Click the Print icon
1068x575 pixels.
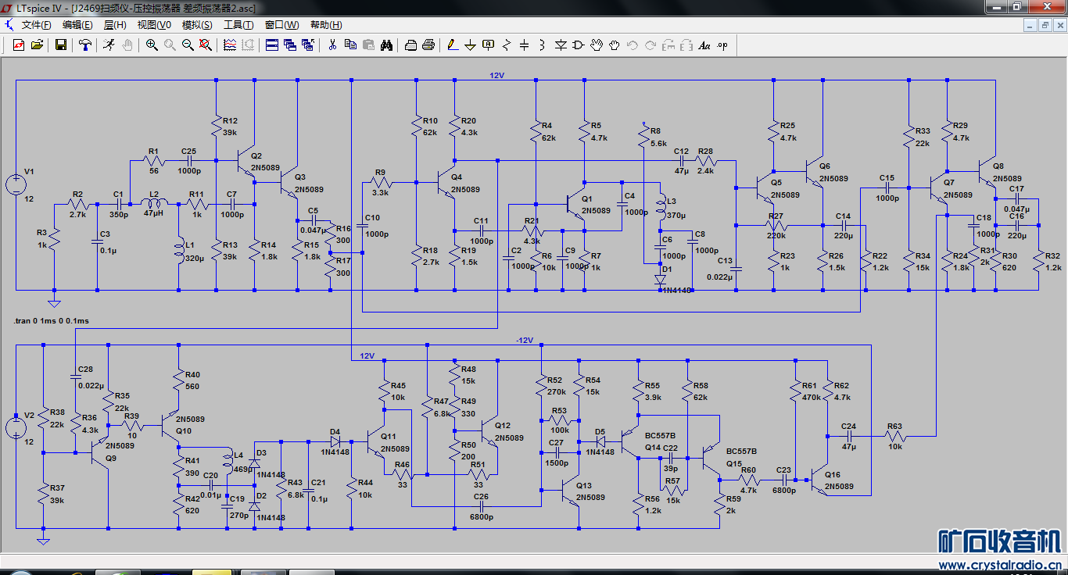[x=428, y=45]
